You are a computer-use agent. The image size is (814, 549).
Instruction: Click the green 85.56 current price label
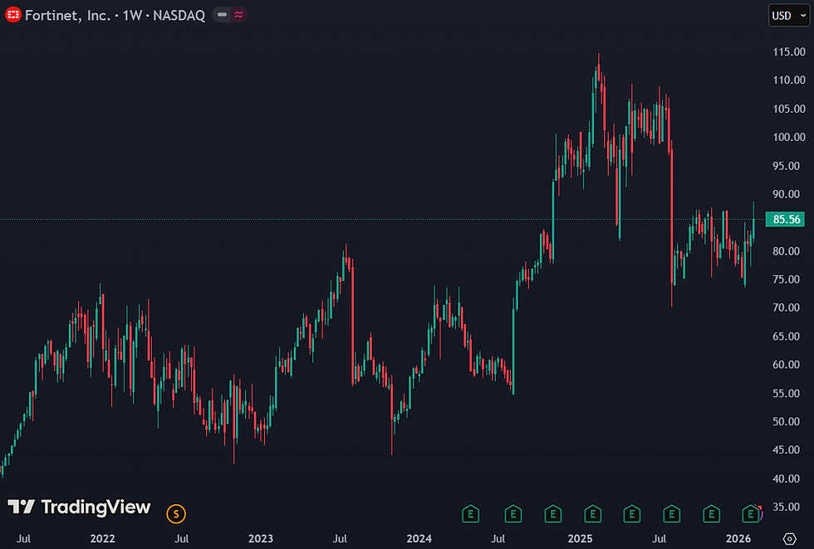pyautogui.click(x=786, y=219)
